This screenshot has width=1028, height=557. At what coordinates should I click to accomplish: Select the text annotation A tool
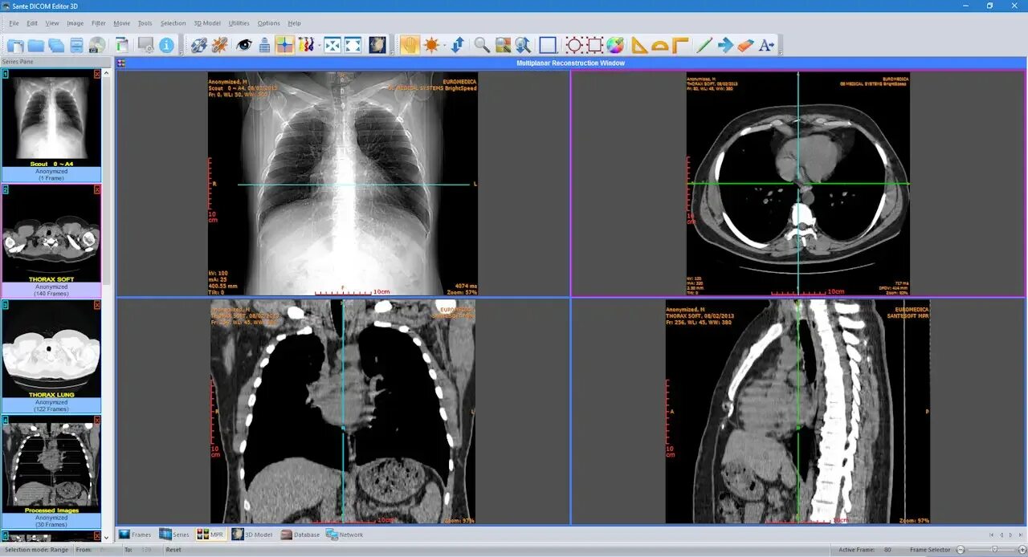[x=767, y=45]
